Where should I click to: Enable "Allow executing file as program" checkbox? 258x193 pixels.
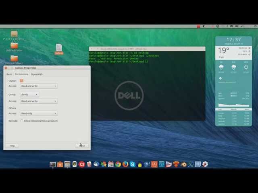coord(22,121)
